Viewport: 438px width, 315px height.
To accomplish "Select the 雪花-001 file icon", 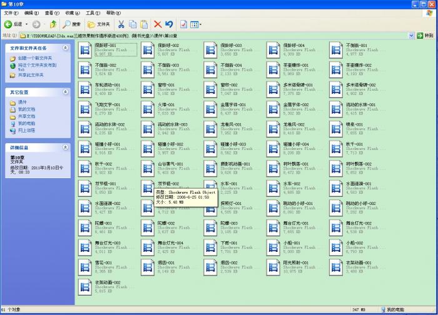I will tap(85, 267).
